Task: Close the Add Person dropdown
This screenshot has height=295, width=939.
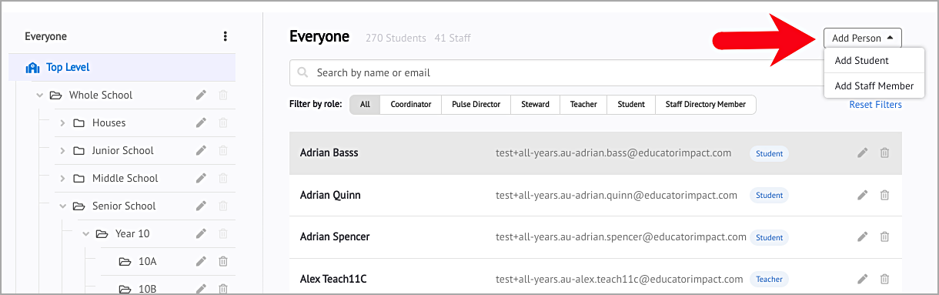Action: tap(862, 38)
